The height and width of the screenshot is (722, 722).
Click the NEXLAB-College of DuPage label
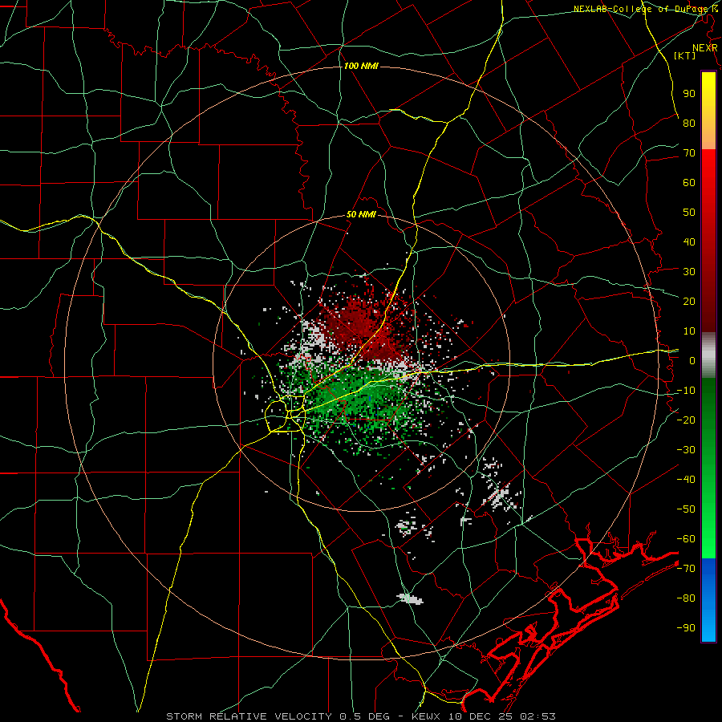click(x=645, y=9)
